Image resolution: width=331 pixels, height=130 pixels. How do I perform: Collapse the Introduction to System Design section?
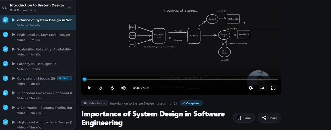pyautogui.click(x=69, y=7)
